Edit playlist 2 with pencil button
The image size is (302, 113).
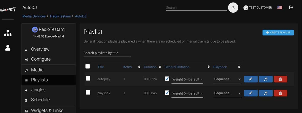coord(251,93)
